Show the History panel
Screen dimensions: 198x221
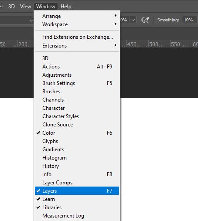click(x=77, y=166)
